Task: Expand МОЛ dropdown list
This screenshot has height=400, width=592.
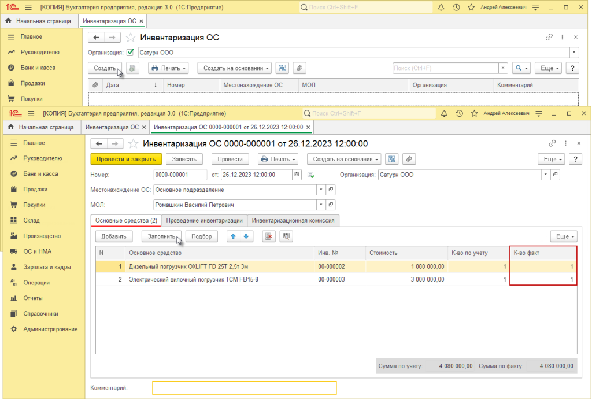Action: [321, 205]
